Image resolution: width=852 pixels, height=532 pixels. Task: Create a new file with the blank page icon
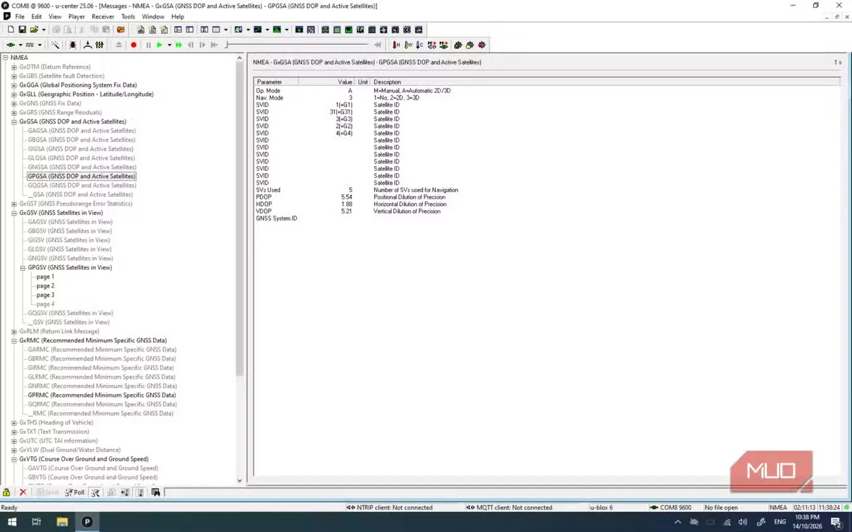(x=11, y=30)
